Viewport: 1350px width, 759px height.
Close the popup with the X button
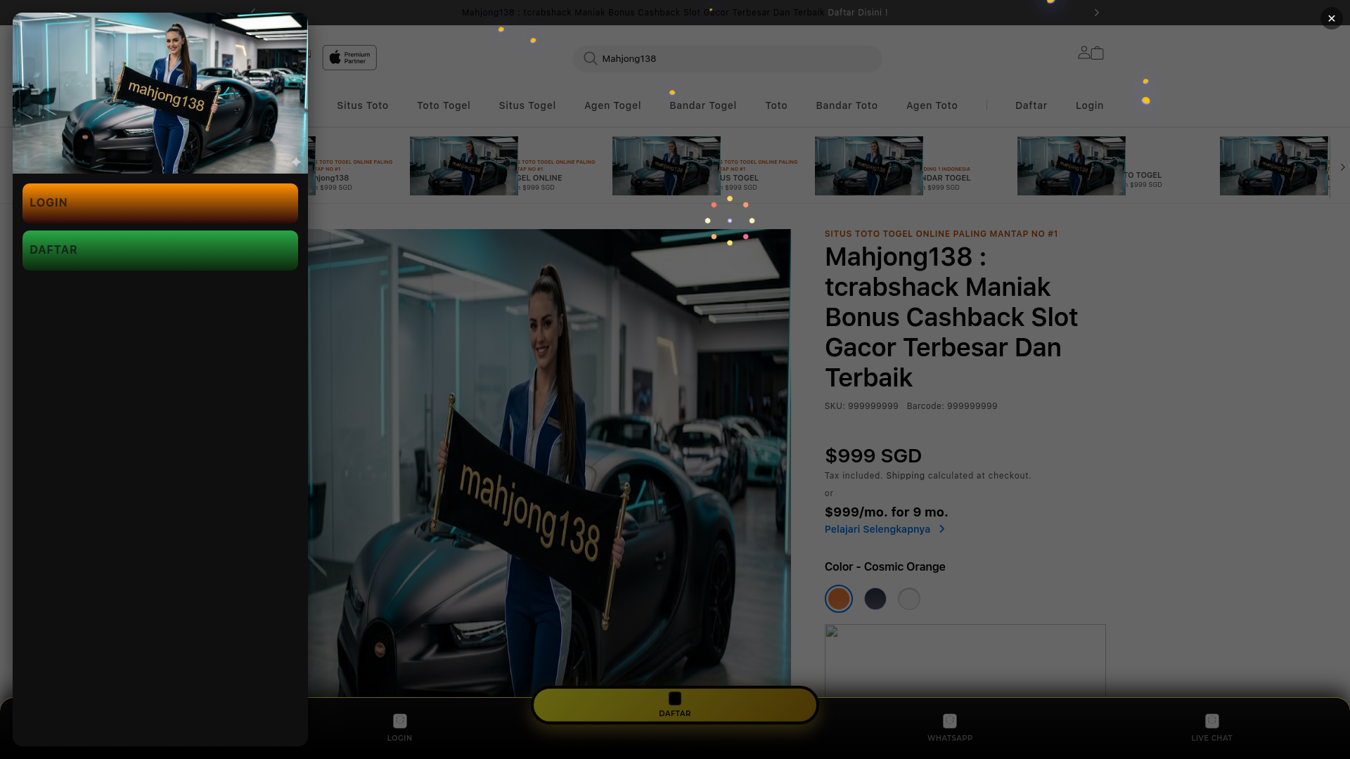(1331, 18)
